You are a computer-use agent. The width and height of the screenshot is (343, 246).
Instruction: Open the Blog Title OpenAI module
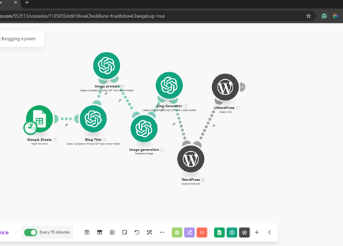coord(93,119)
